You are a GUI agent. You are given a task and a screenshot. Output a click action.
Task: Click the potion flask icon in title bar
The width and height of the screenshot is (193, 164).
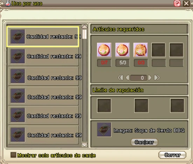coord(8,4)
